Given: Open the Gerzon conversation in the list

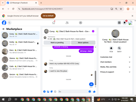Looking at the screenshot, I should 20,76.
